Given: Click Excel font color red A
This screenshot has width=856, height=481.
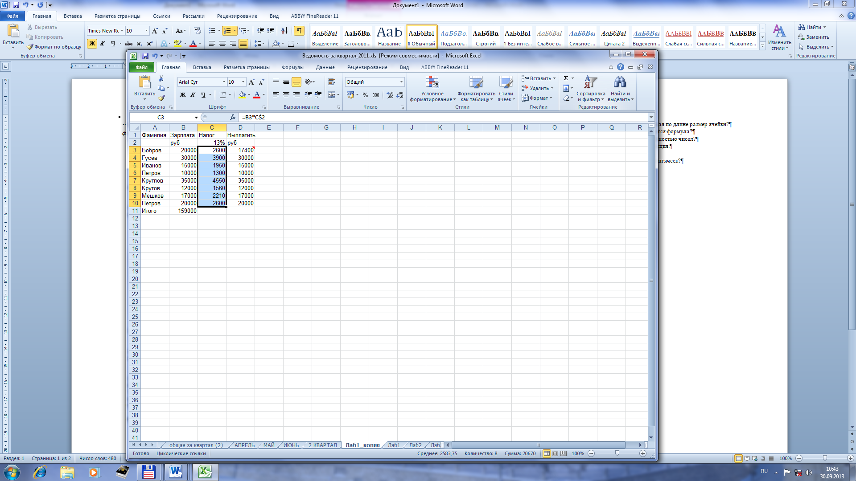Looking at the screenshot, I should [x=257, y=95].
